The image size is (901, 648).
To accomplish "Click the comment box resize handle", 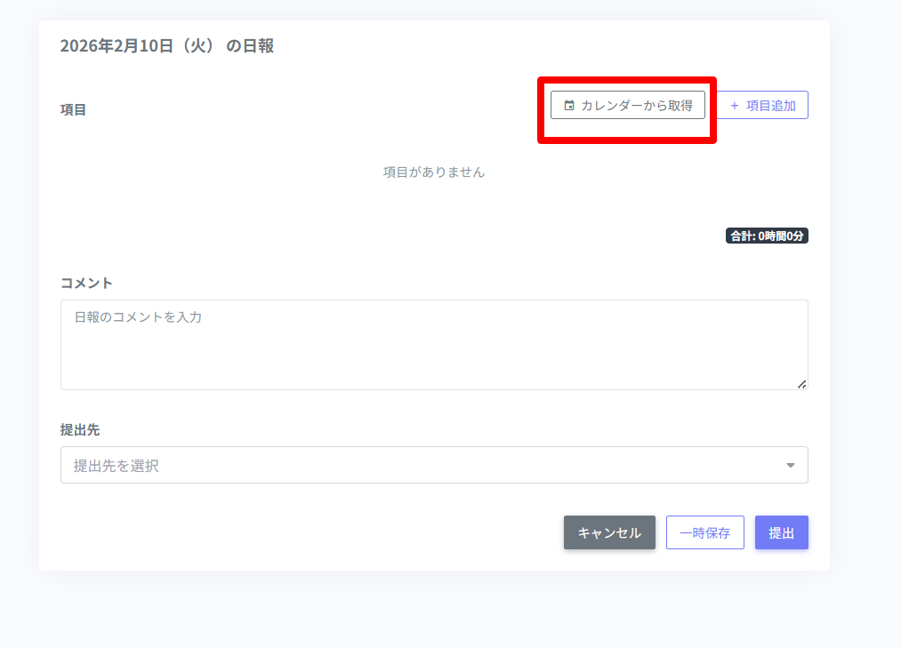I will 801,384.
